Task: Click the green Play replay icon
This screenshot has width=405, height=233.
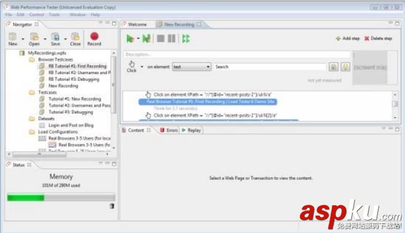Action: click(130, 39)
